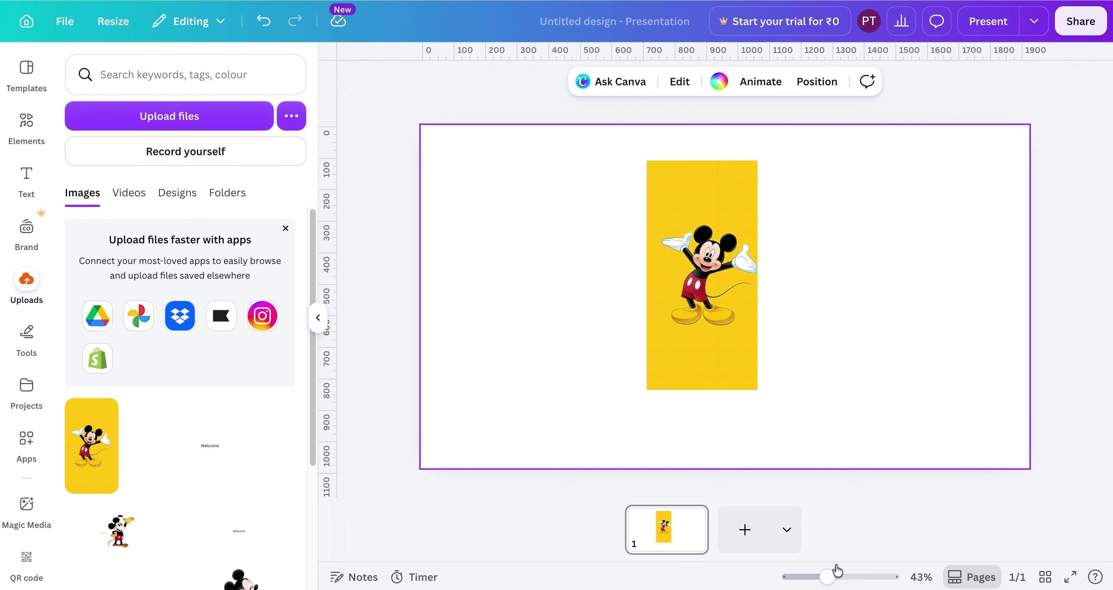
Task: Open the Tools panel
Action: coord(26,340)
